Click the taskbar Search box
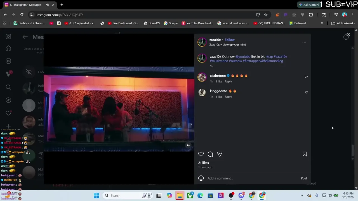Image resolution: width=358 pixels, height=201 pixels. coord(128,195)
